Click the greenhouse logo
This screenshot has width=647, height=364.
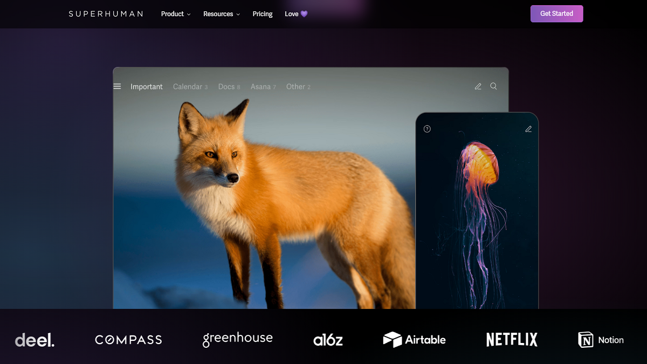point(237,339)
